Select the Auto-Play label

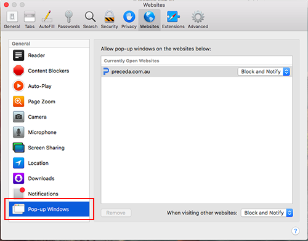click(39, 86)
